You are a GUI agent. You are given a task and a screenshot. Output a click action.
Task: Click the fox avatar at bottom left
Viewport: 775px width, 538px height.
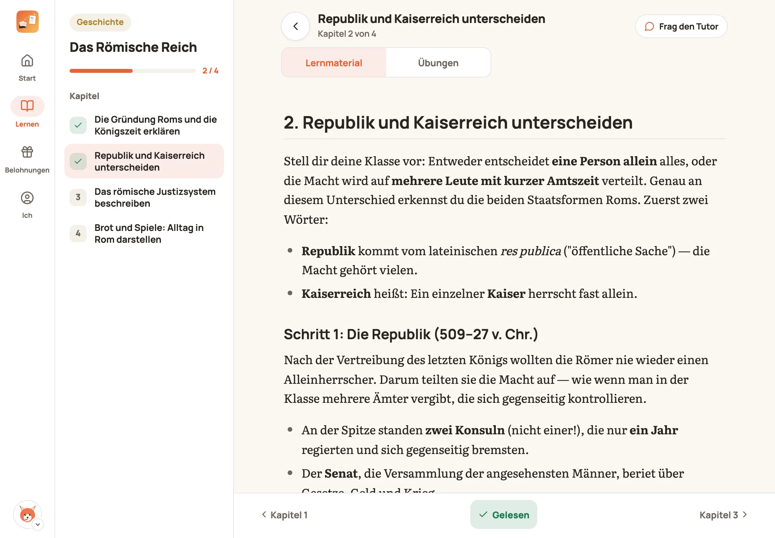click(x=27, y=514)
